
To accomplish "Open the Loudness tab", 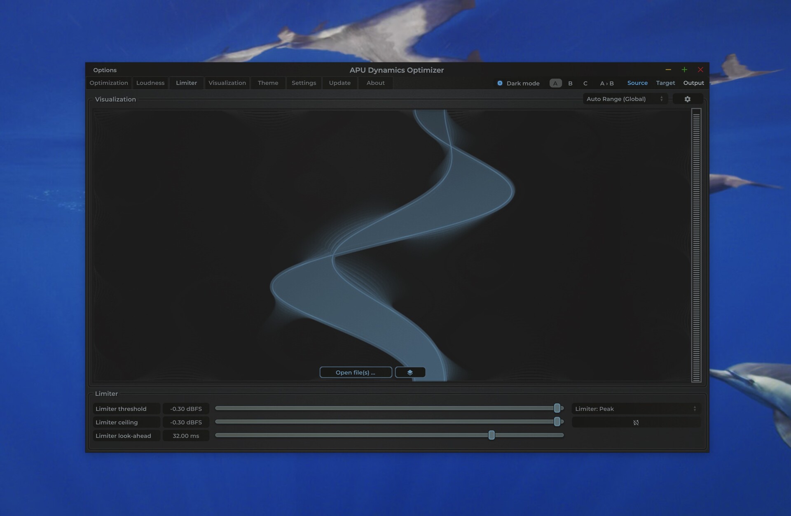I will coord(150,83).
